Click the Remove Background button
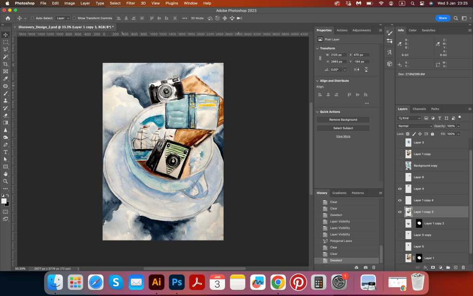 [343, 120]
